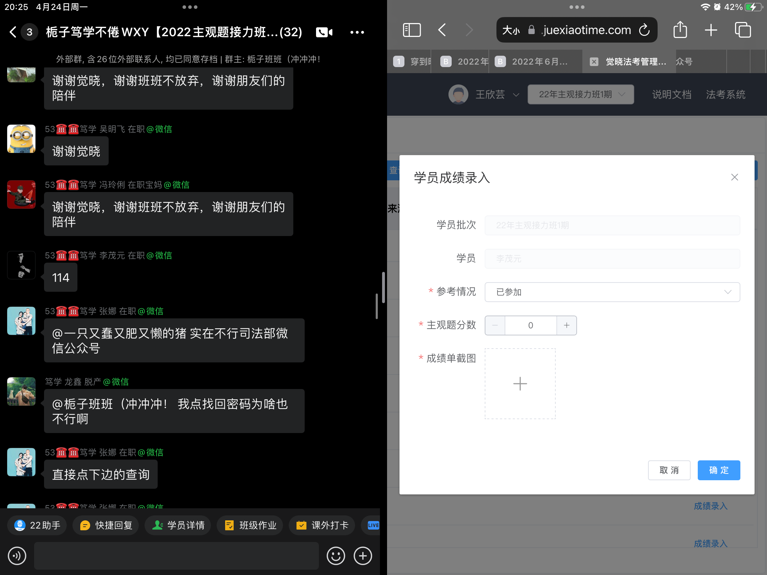Open the 参考情况 已参加 dropdown
Viewport: 767px width, 575px height.
(x=612, y=292)
